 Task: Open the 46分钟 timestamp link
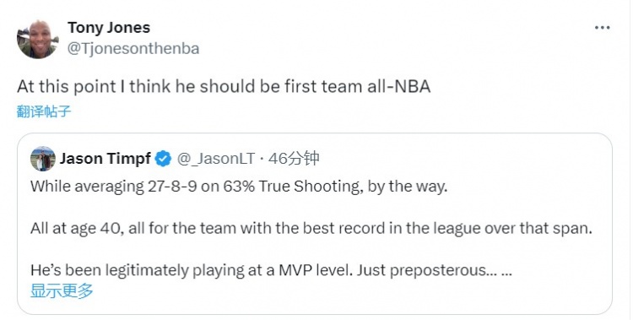click(294, 159)
